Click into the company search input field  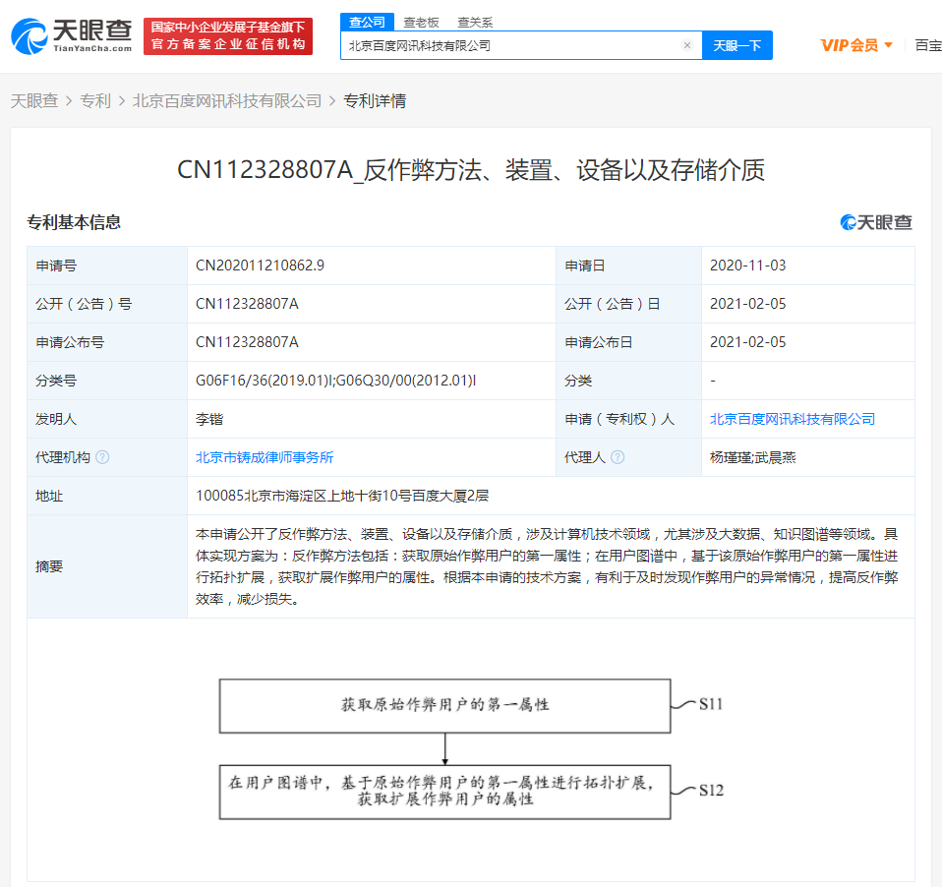[x=511, y=45]
